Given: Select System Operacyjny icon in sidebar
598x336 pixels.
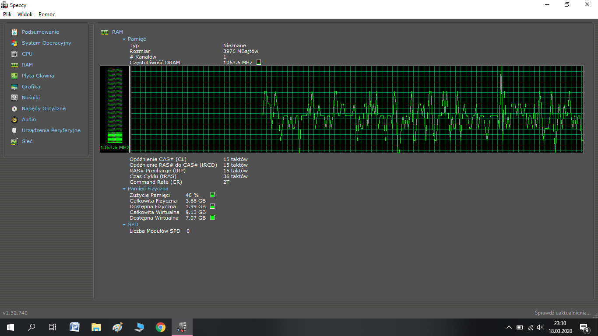Looking at the screenshot, I should [x=14, y=43].
